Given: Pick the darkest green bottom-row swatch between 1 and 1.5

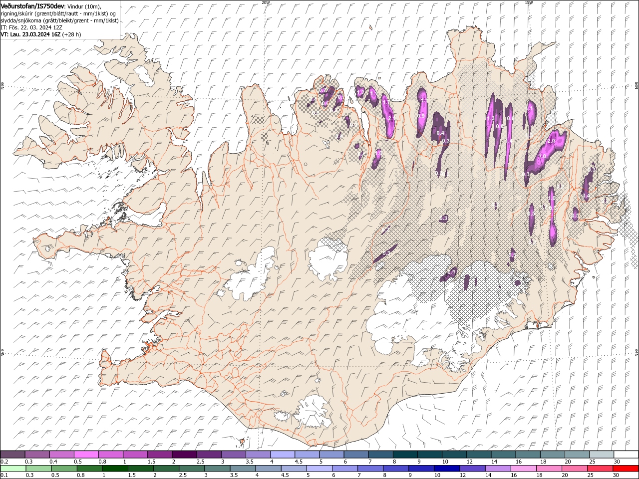Looking at the screenshot, I should tap(115, 469).
